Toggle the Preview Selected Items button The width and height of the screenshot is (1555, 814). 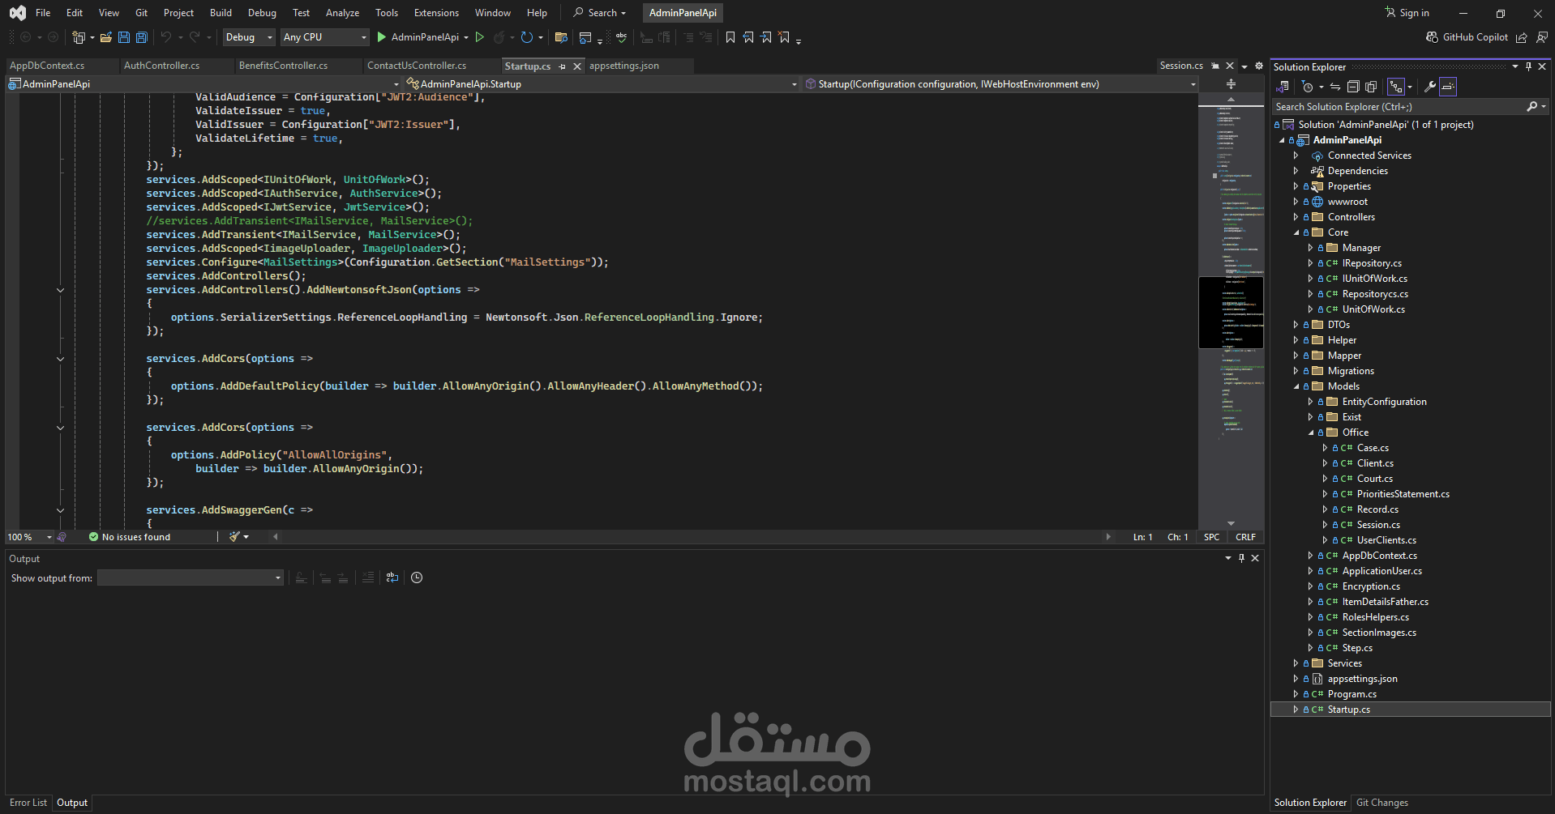1448,87
